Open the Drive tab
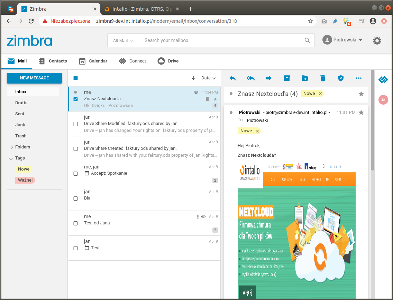Screen dimensions: 393x300 coord(168,61)
